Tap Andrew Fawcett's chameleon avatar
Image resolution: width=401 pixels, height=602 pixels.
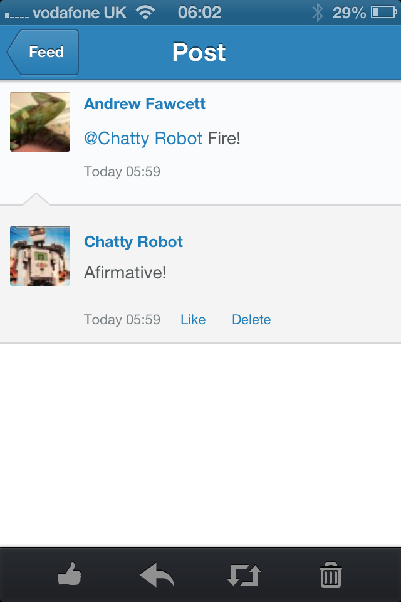[x=40, y=122]
